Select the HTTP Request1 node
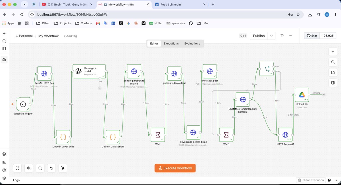 285,135
